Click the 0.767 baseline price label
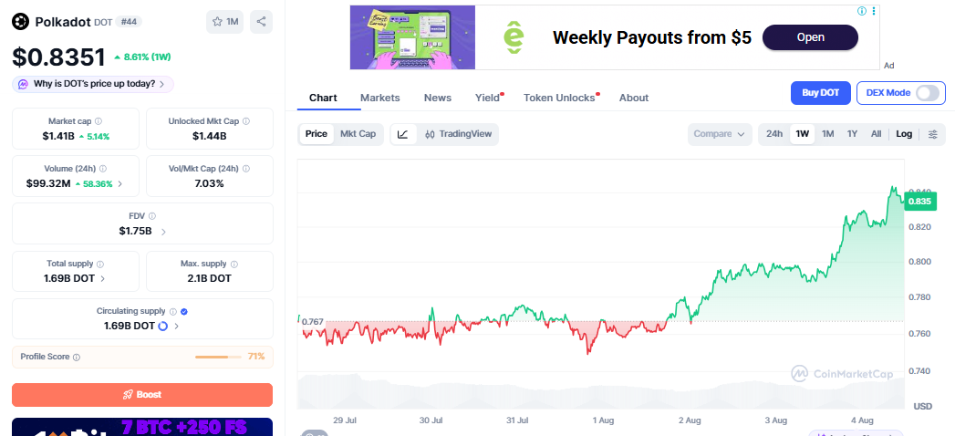 [x=312, y=321]
